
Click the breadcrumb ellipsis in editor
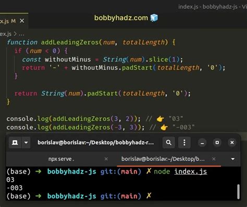(21, 34)
